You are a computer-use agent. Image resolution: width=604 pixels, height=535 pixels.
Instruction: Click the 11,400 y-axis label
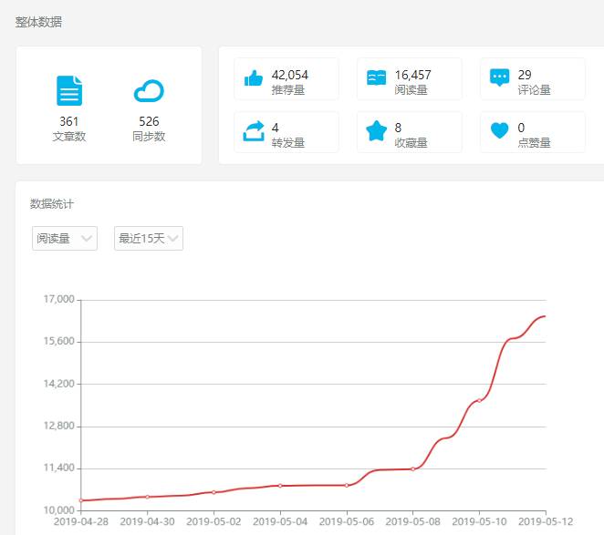coord(59,468)
